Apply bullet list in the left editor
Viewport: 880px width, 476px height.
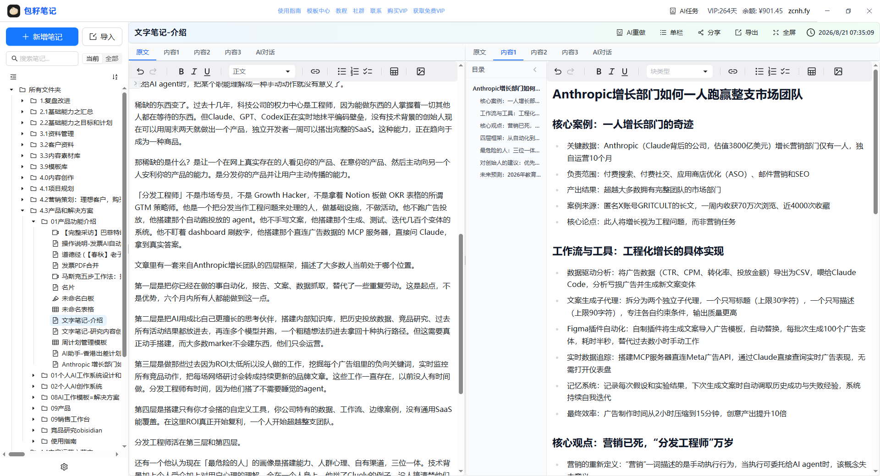[x=342, y=71]
